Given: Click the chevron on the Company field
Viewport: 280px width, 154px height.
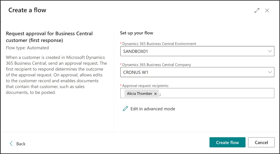Looking at the screenshot, I should point(270,72).
